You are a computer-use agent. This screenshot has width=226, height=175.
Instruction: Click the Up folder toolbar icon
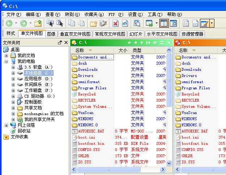coord(38,23)
